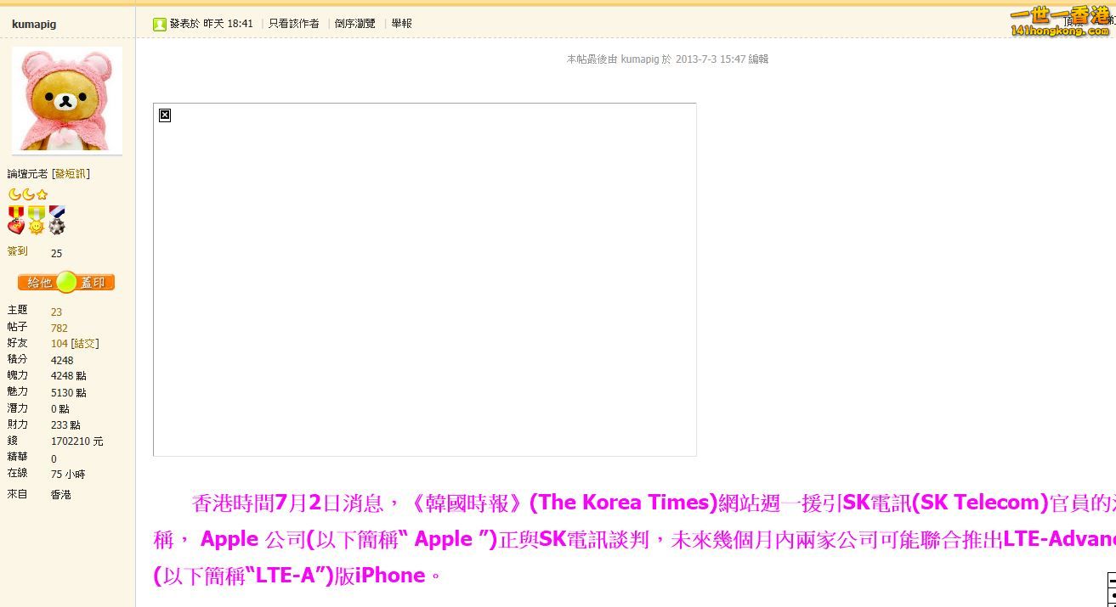
Task: Add friend via 結交 link
Action: coord(84,344)
